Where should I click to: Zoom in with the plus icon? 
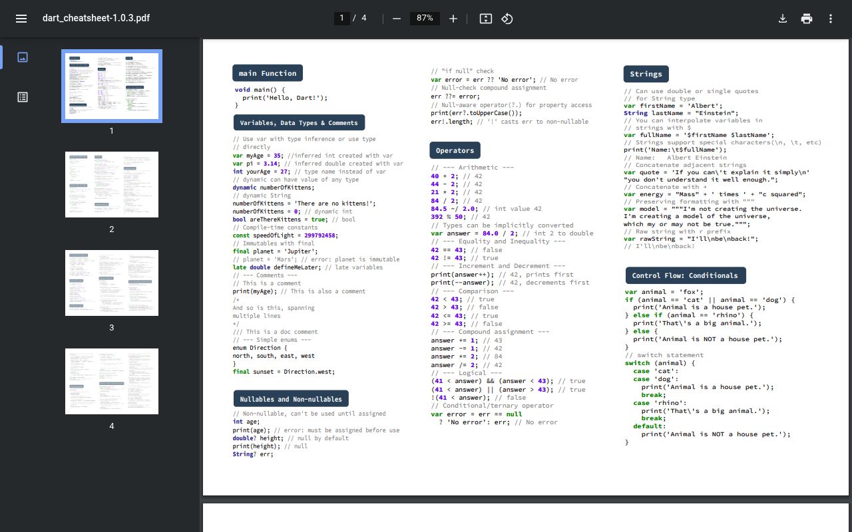point(453,19)
